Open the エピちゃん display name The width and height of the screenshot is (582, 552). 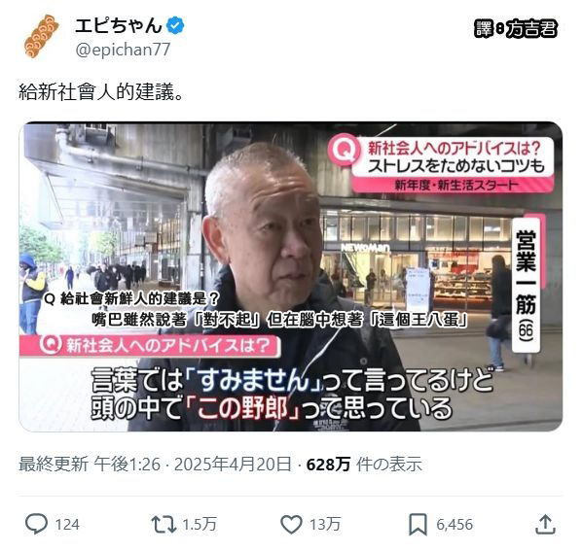pyautogui.click(x=119, y=25)
